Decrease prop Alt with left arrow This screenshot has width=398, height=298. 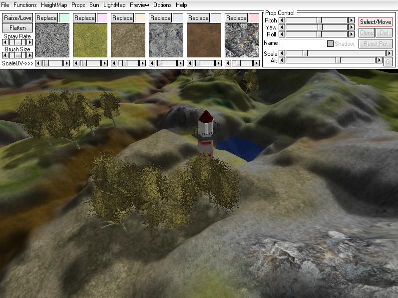[282, 60]
